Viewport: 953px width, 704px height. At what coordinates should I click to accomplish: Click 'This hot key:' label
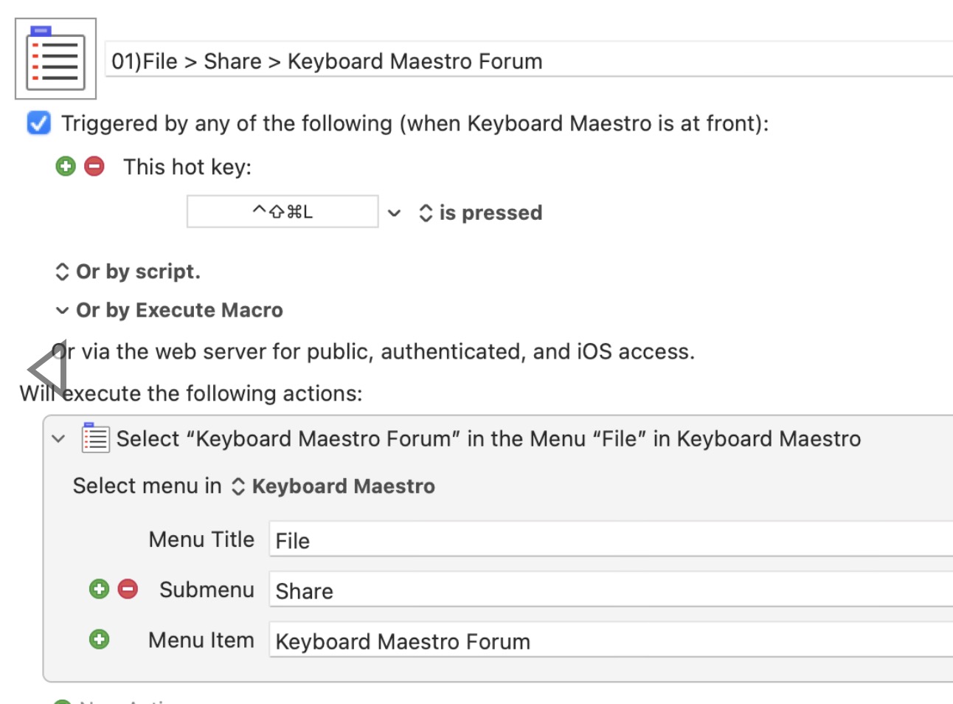click(x=187, y=167)
